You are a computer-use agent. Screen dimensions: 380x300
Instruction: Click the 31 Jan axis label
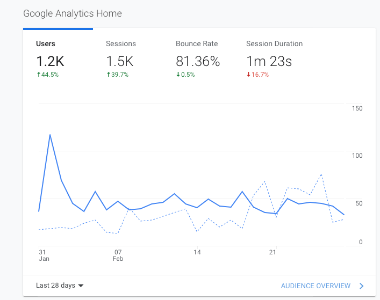tap(44, 255)
